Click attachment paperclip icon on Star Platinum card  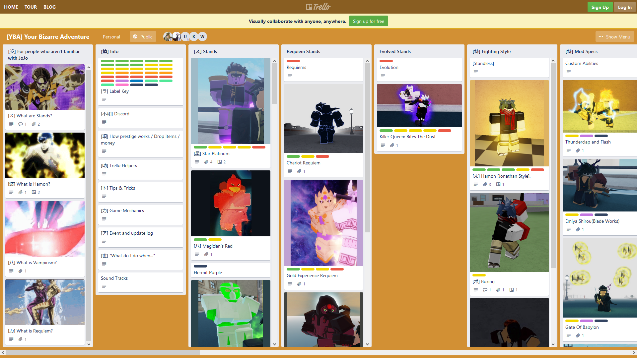tap(206, 162)
